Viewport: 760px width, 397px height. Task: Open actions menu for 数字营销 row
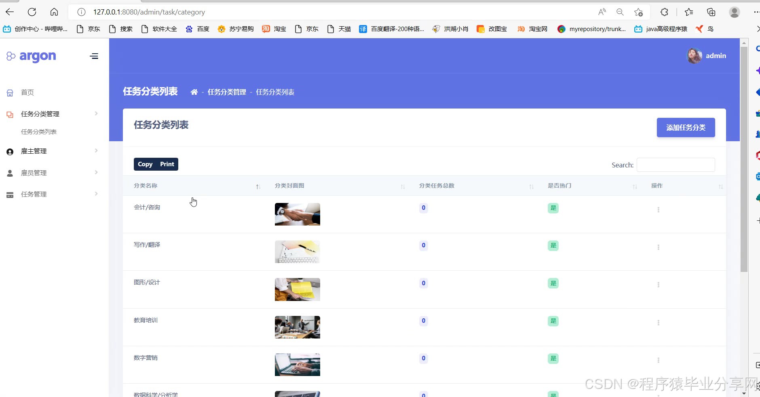click(658, 360)
